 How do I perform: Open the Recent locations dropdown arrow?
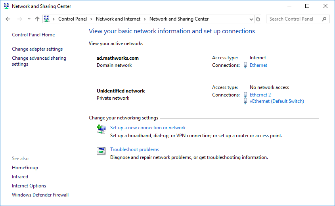29,19
